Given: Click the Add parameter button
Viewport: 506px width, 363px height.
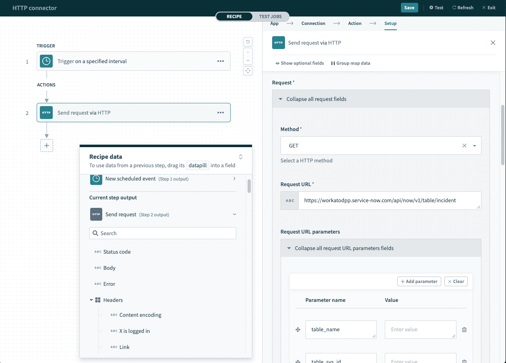Looking at the screenshot, I should pos(419,281).
